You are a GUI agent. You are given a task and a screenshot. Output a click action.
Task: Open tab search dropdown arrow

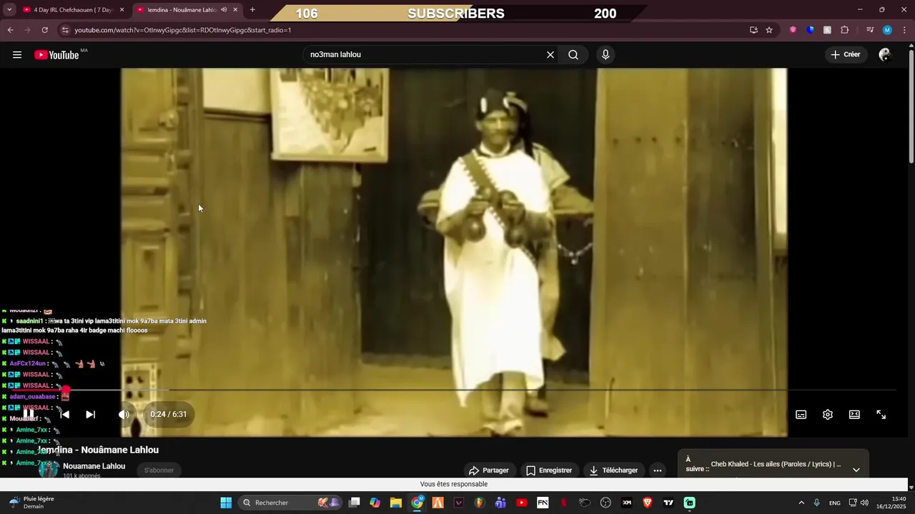9,10
